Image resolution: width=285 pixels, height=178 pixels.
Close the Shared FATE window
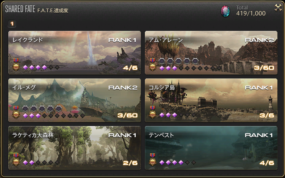(278, 8)
